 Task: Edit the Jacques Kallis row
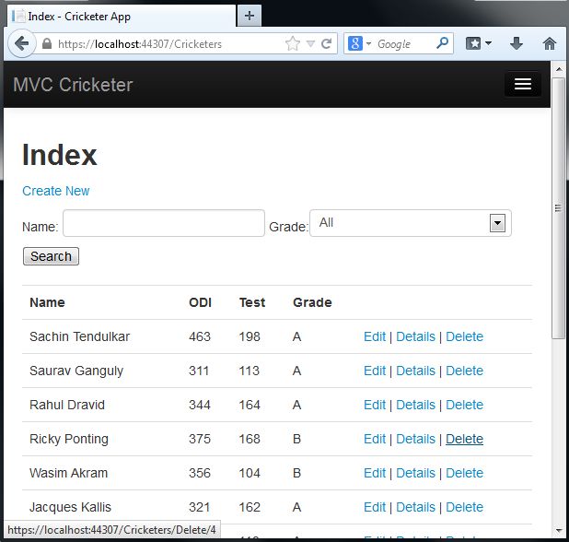375,508
